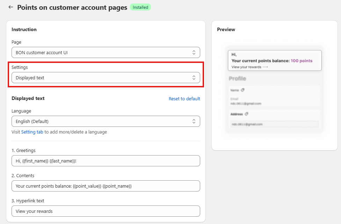The image size is (341, 224).
Task: Open the Page dropdown showing BON customer account UI
Action: click(106, 52)
